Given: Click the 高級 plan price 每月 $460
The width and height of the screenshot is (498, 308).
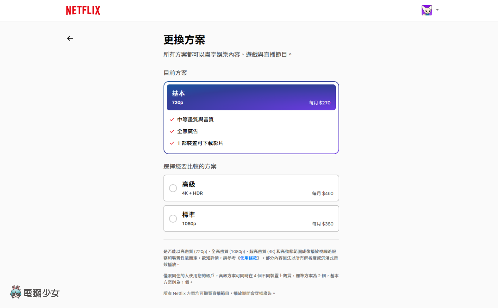Looking at the screenshot, I should click(323, 194).
